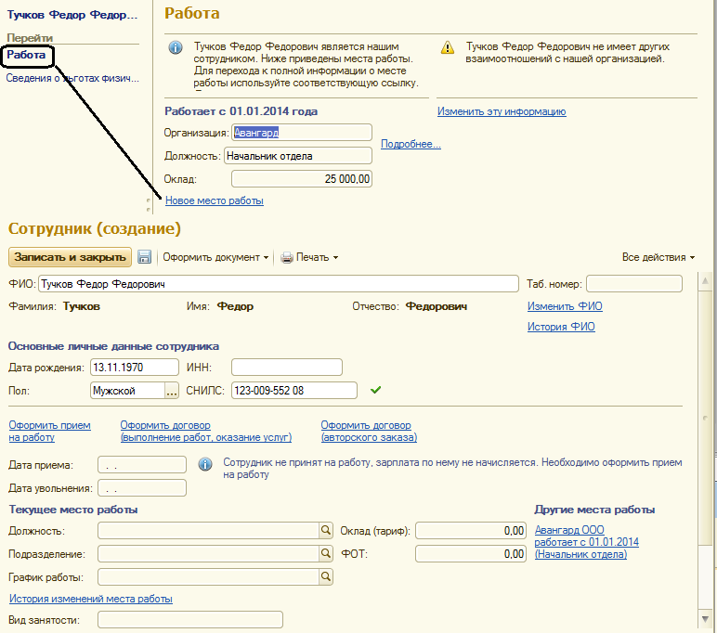Click search icon in Должность field
The height and width of the screenshot is (633, 717).
click(326, 530)
